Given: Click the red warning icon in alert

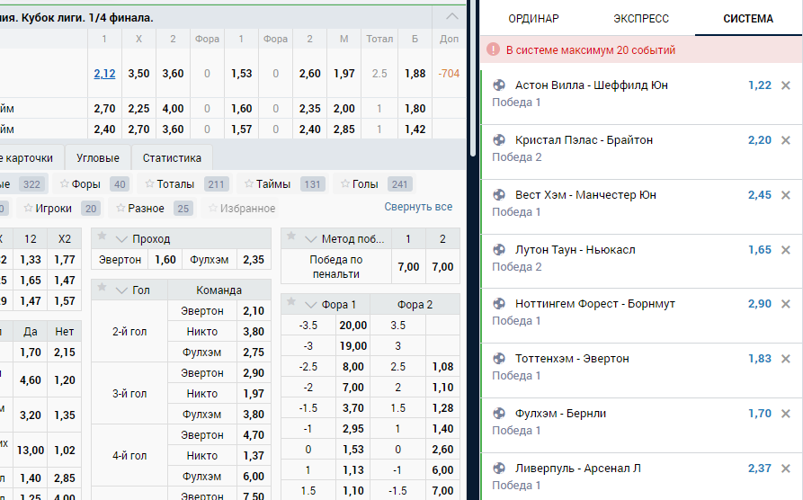Looking at the screenshot, I should (493, 49).
